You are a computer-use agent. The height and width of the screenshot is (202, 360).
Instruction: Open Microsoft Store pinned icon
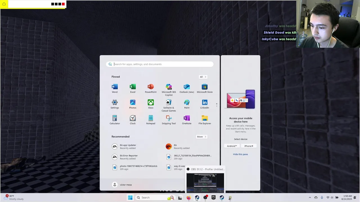point(205,88)
